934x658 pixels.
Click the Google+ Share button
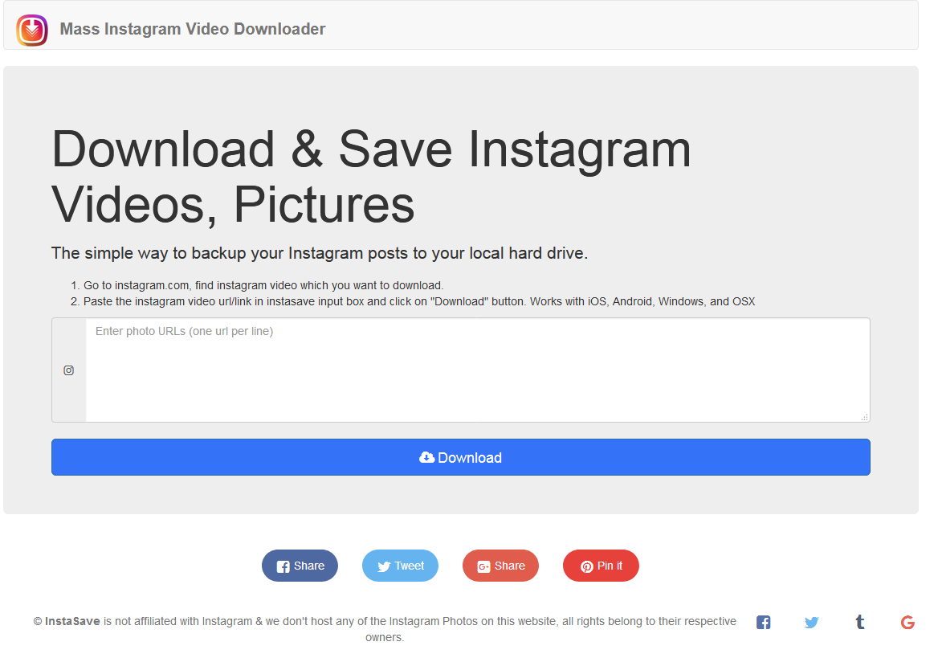coord(500,566)
